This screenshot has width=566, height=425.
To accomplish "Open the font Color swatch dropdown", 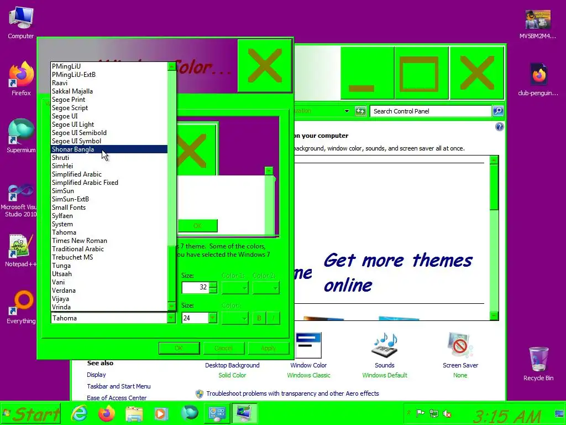I will point(234,318).
